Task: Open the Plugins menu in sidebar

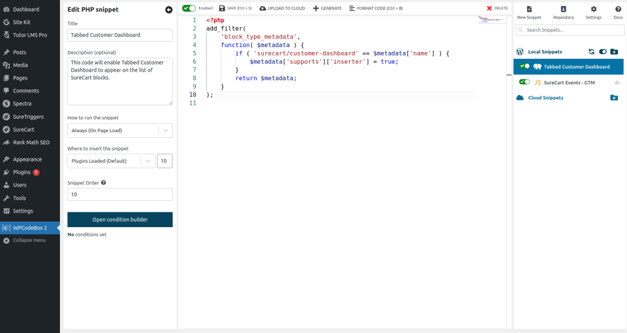Action: point(22,172)
